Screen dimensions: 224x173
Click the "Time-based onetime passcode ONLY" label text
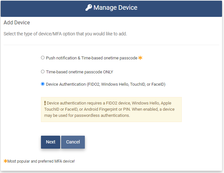[79, 72]
